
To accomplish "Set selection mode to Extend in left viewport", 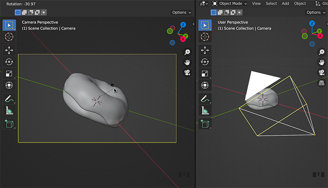I will 24,13.
